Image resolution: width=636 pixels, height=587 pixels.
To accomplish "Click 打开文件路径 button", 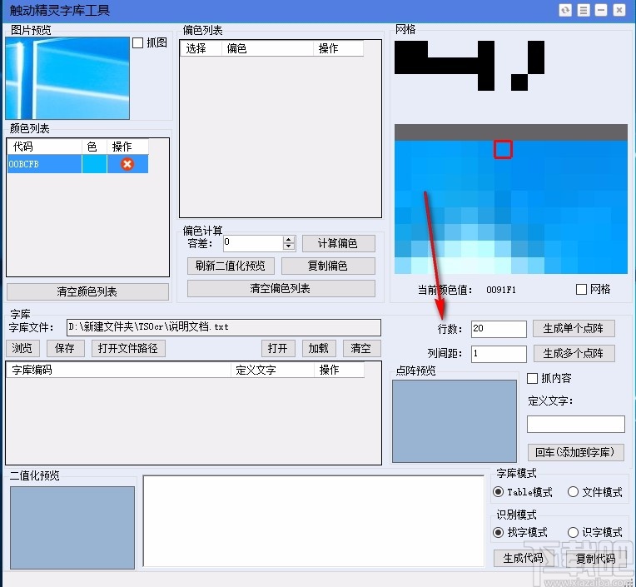I will click(x=128, y=348).
